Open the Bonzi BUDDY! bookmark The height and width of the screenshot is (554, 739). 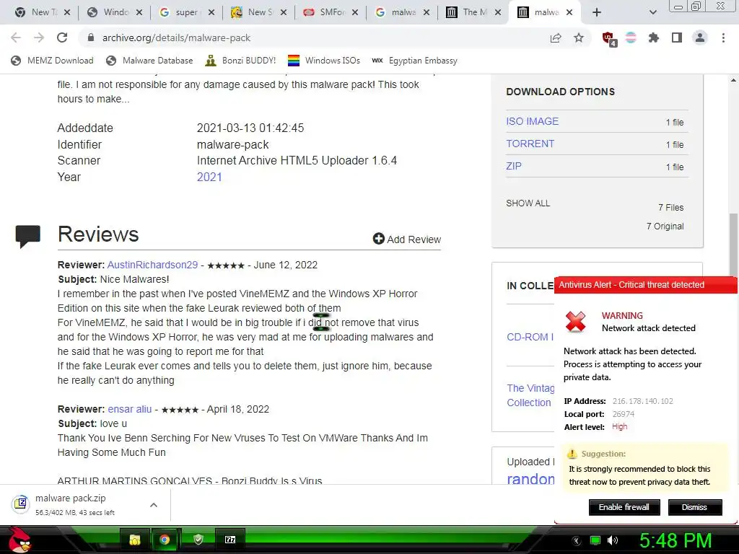click(x=241, y=61)
